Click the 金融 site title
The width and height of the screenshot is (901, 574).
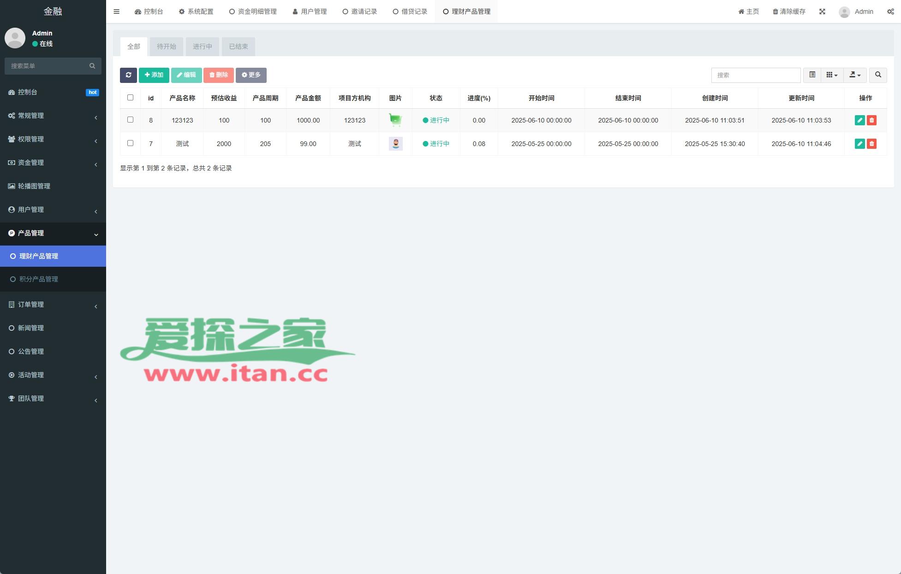click(x=53, y=12)
